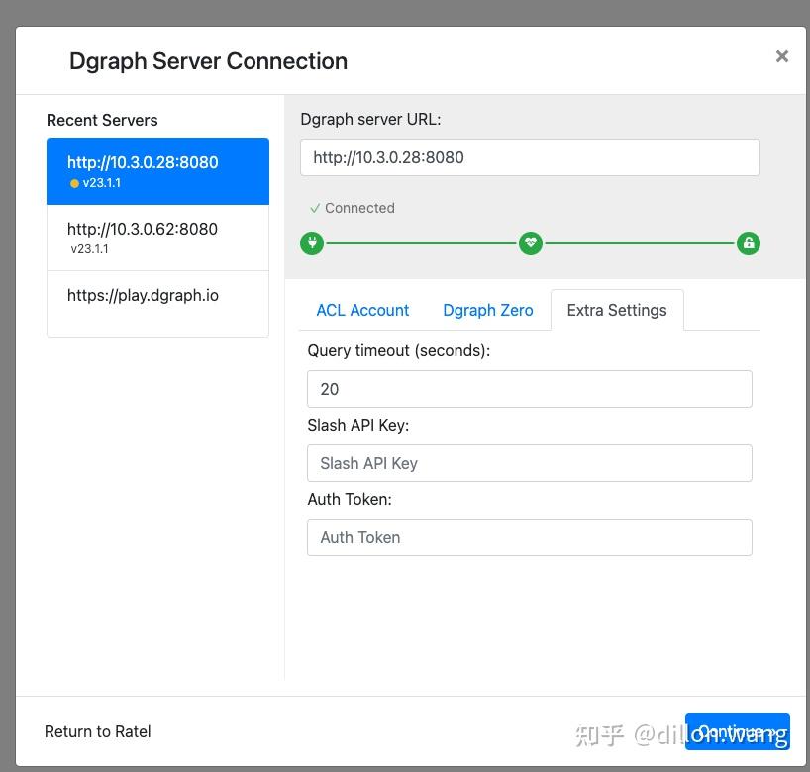Select the Extra Settings tab
810x772 pixels.
point(617,310)
